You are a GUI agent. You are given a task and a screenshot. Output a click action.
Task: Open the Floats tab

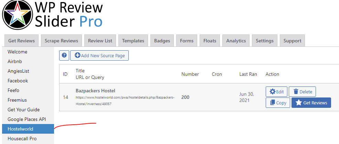[x=210, y=41]
